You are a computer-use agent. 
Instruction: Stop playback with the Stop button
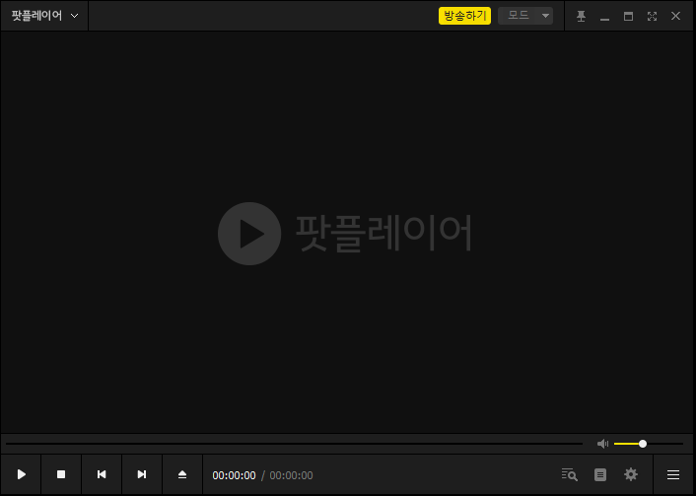coord(61,474)
